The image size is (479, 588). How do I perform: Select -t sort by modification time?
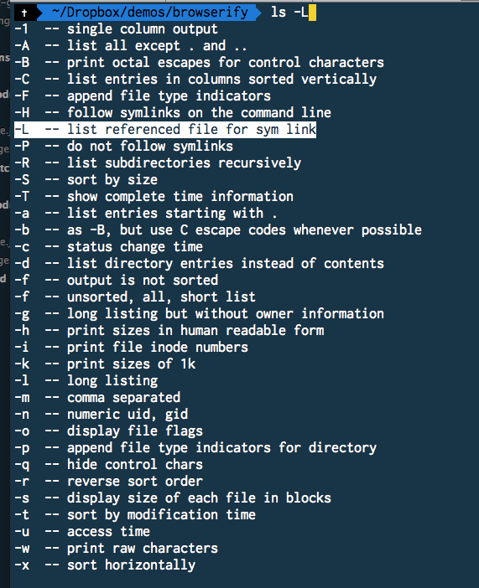pyautogui.click(x=135, y=515)
